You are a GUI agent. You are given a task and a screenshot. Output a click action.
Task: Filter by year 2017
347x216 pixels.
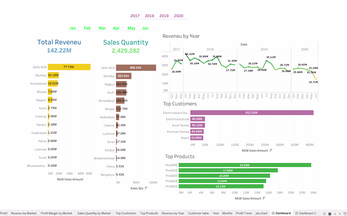pos(135,16)
